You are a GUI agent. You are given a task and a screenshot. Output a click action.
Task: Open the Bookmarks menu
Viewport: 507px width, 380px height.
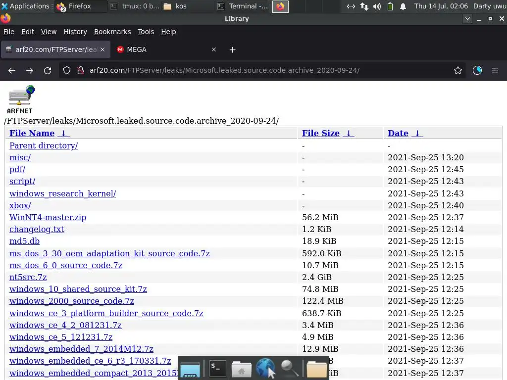coord(112,32)
